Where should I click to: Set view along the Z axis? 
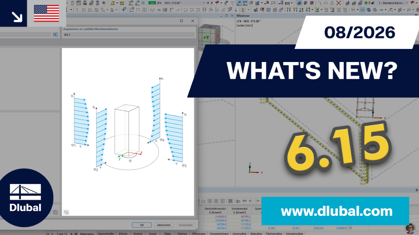301,10
